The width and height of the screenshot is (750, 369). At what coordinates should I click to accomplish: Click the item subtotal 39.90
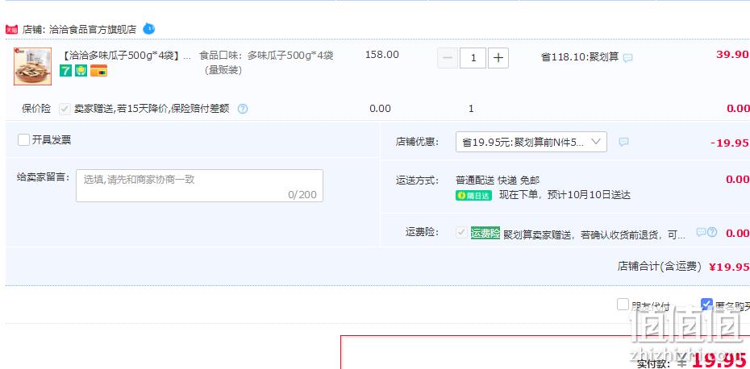[732, 55]
